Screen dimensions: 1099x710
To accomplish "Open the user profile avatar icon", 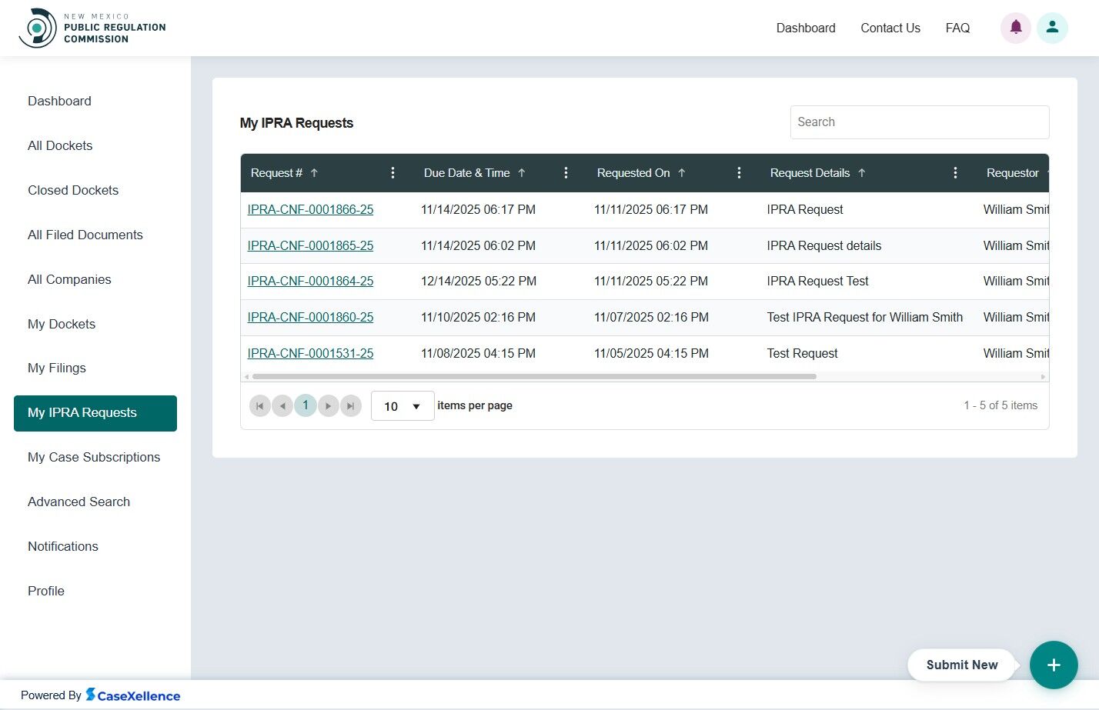I will 1052,28.
